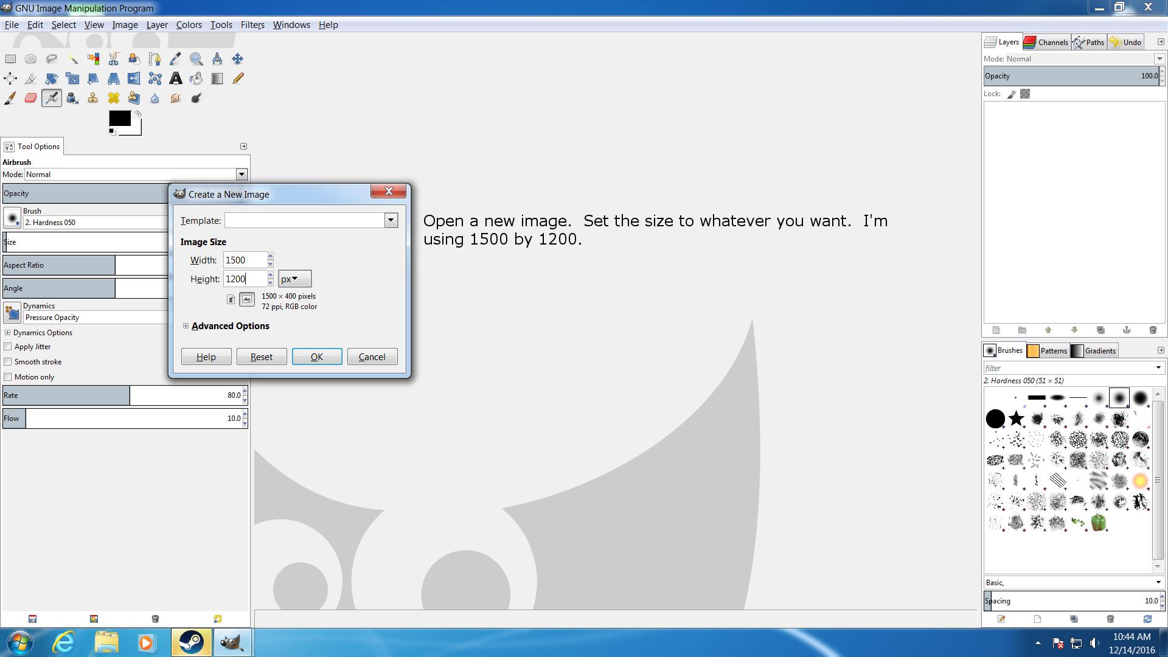
Task: Click the Reset button
Action: (x=261, y=357)
